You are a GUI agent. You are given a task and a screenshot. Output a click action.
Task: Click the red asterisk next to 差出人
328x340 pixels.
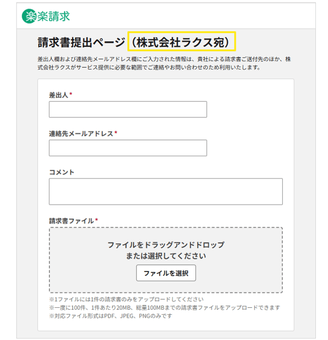pyautogui.click(x=71, y=95)
